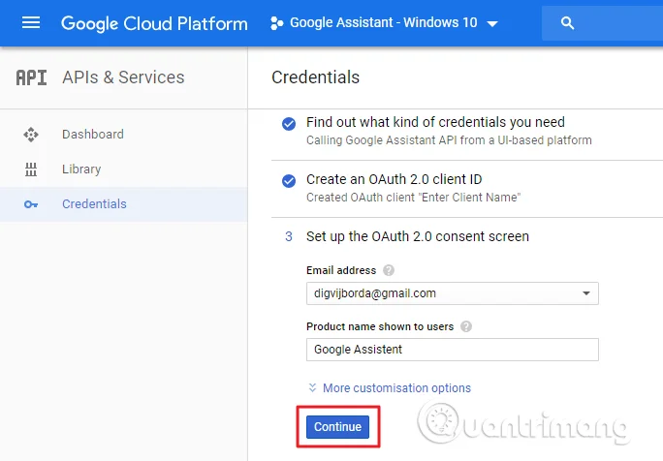
Task: Click the project hexagon icon beside Google Assistant
Action: [276, 23]
